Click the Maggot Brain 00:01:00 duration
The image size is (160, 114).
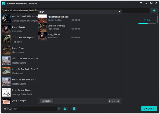76,38
